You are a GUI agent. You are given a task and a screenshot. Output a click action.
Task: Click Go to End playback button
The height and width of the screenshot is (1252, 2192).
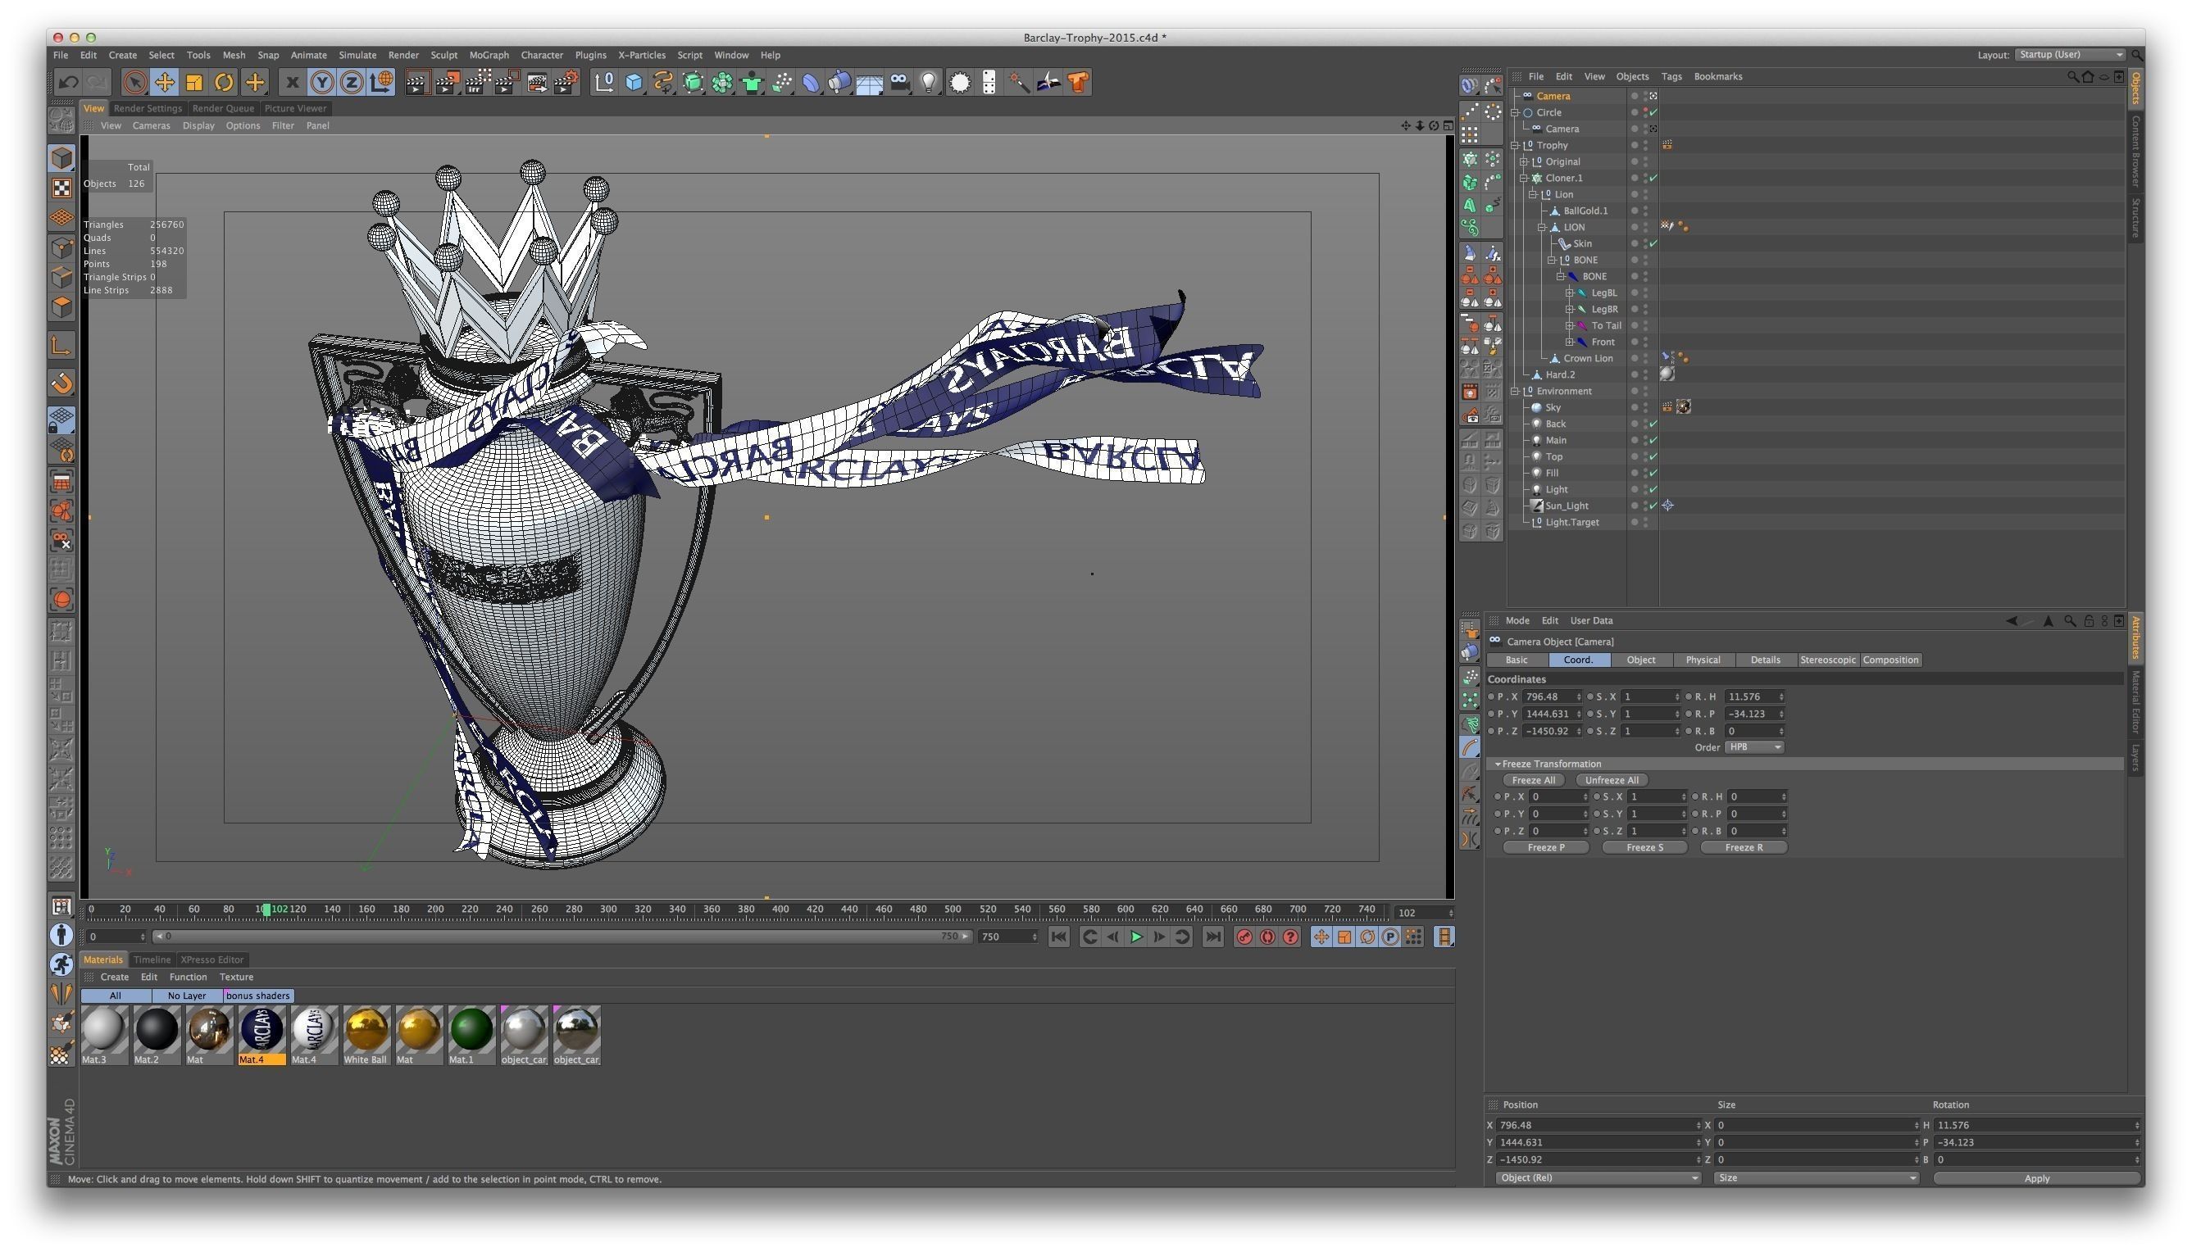[1213, 937]
